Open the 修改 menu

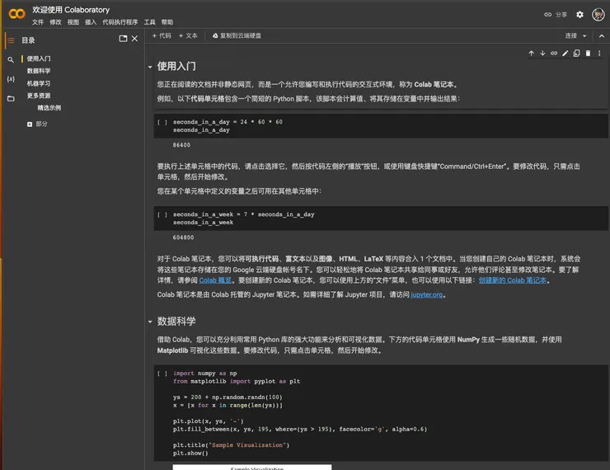pyautogui.click(x=55, y=22)
